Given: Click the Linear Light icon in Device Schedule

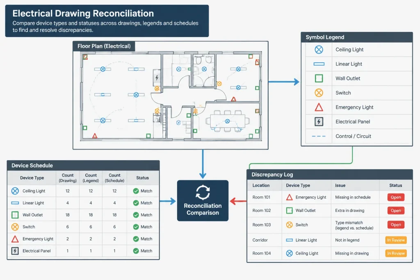Looking at the screenshot, I should pos(15,203).
